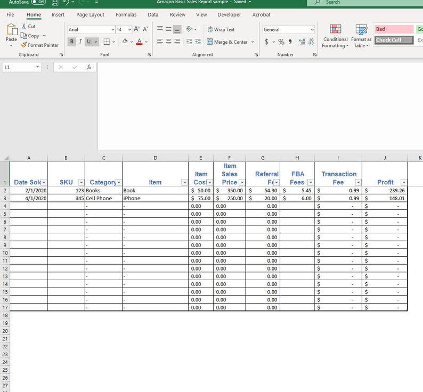Increase font size with larger A
The width and height of the screenshot is (423, 392).
point(137,29)
